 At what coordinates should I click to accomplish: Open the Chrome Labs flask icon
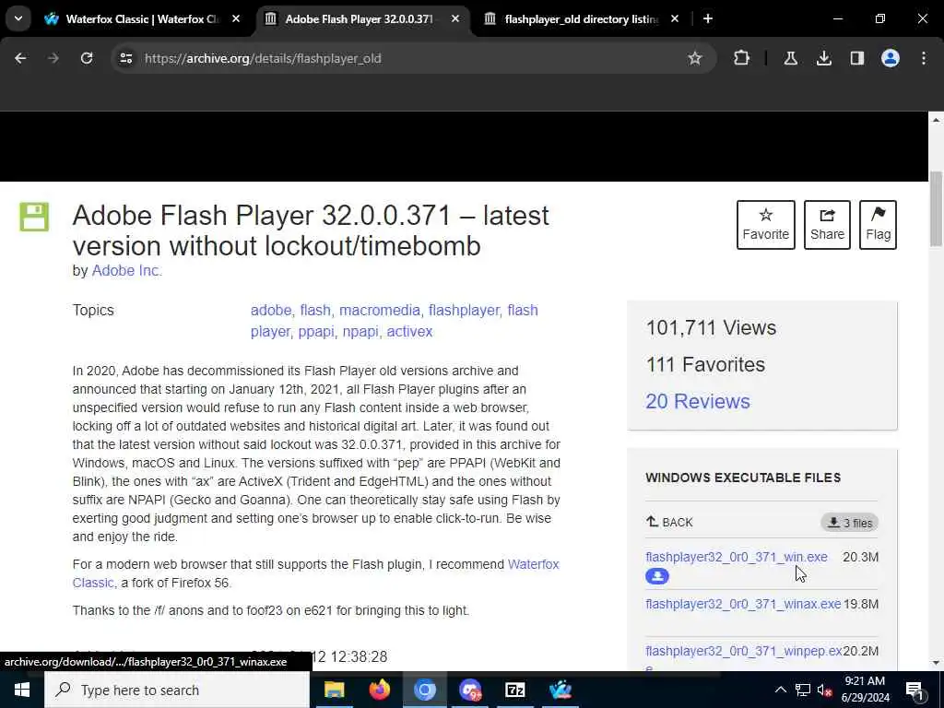click(x=790, y=58)
